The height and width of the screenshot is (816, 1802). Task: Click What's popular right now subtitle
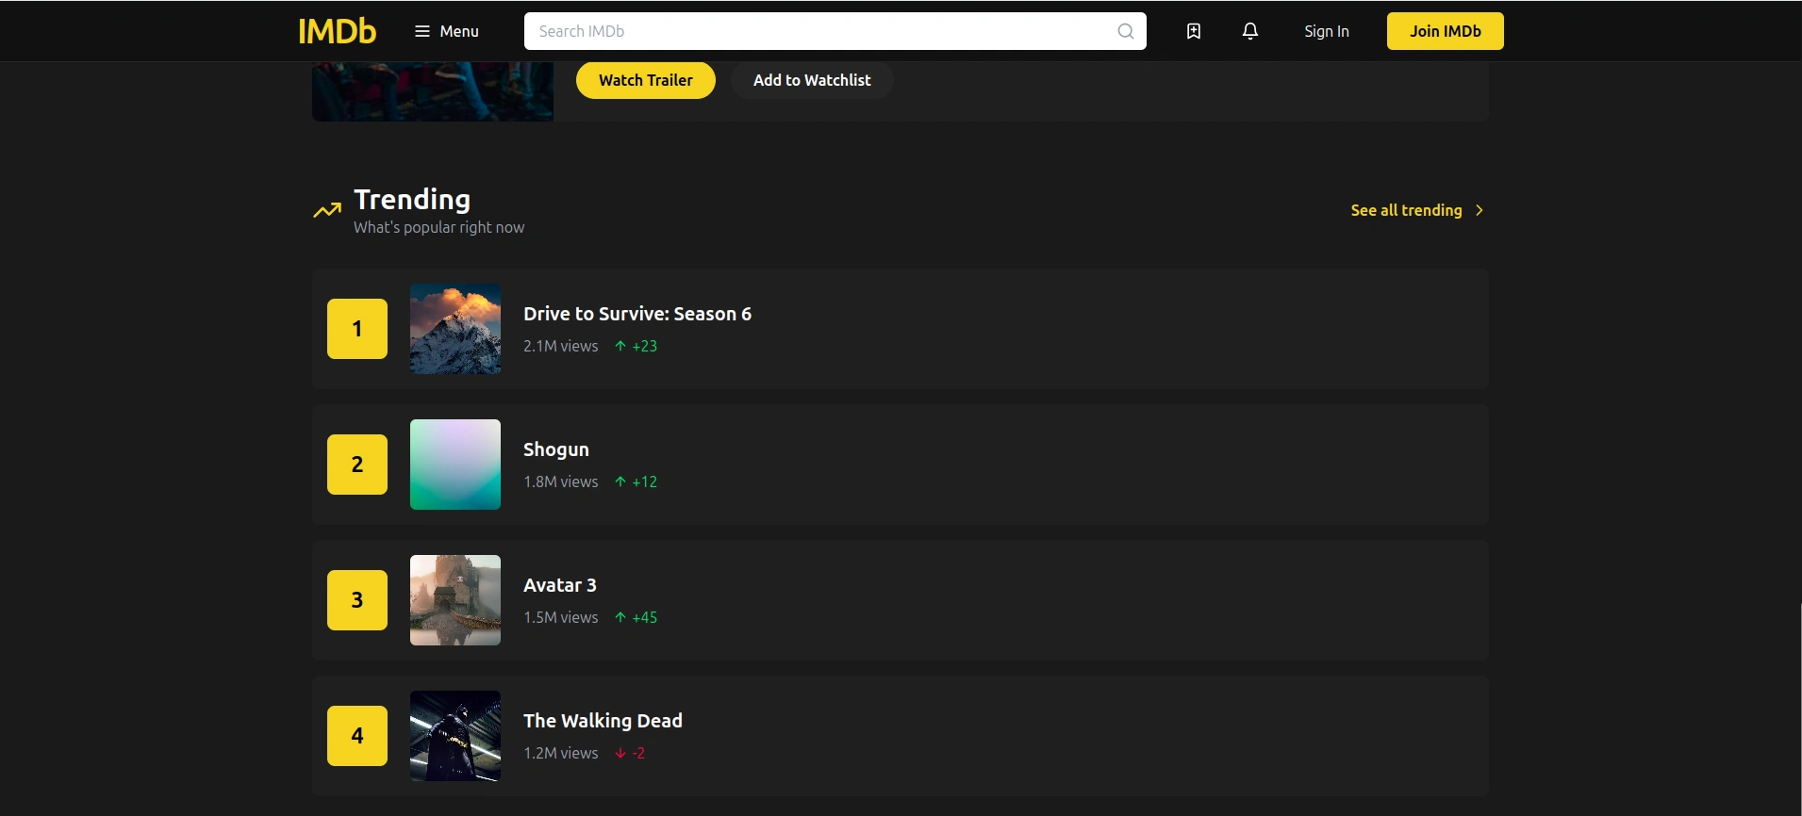point(438,227)
